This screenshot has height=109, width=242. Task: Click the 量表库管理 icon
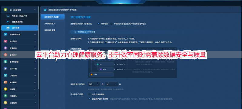coord(5,62)
